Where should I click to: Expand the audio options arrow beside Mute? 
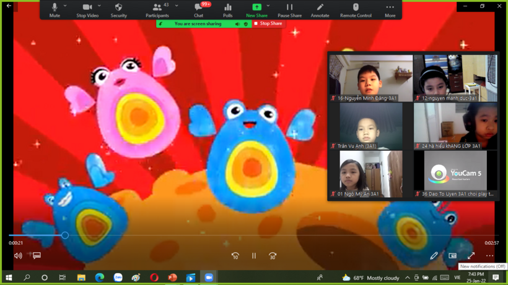tap(65, 6)
